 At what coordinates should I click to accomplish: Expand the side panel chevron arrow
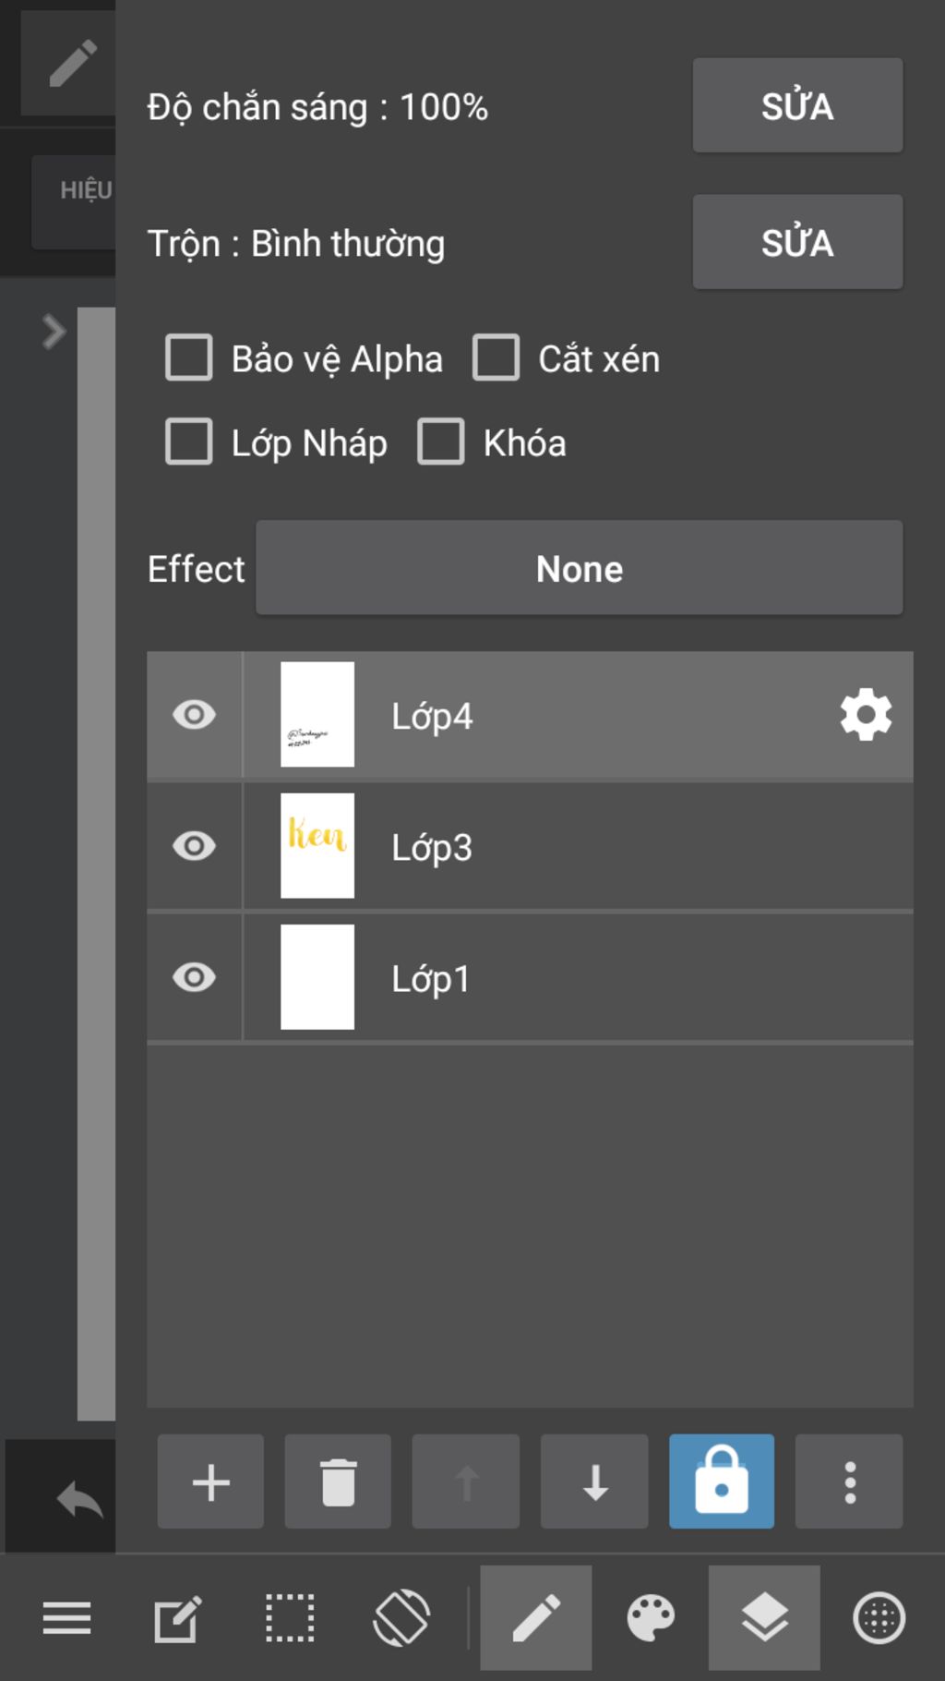pos(54,332)
